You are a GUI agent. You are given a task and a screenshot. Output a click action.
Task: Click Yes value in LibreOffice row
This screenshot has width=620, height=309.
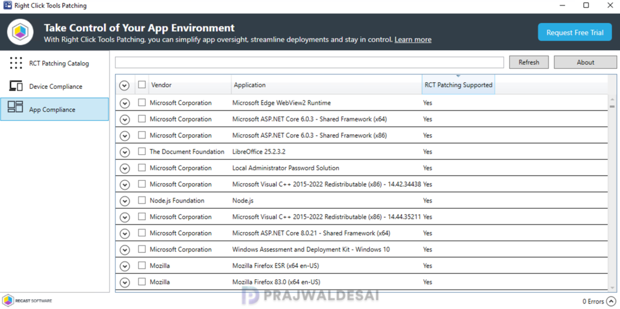click(427, 151)
